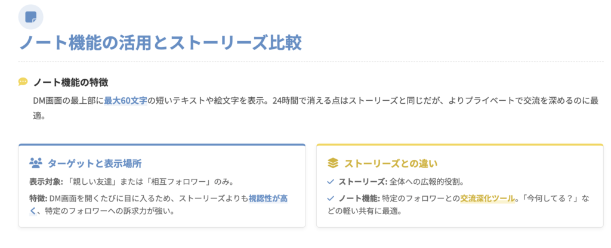Click the ノート機能の特徴 heading
This screenshot has width=611, height=248.
(70, 82)
